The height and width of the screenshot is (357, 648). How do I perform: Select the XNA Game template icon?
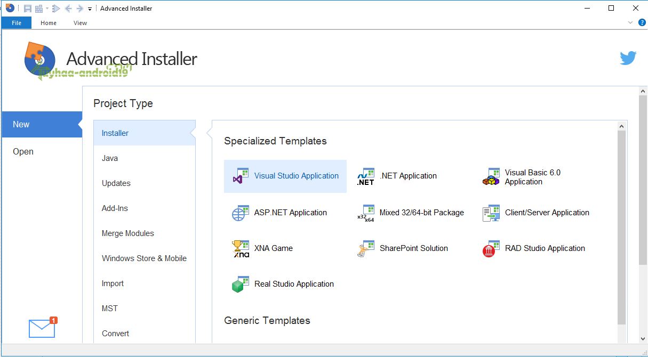[x=241, y=248]
